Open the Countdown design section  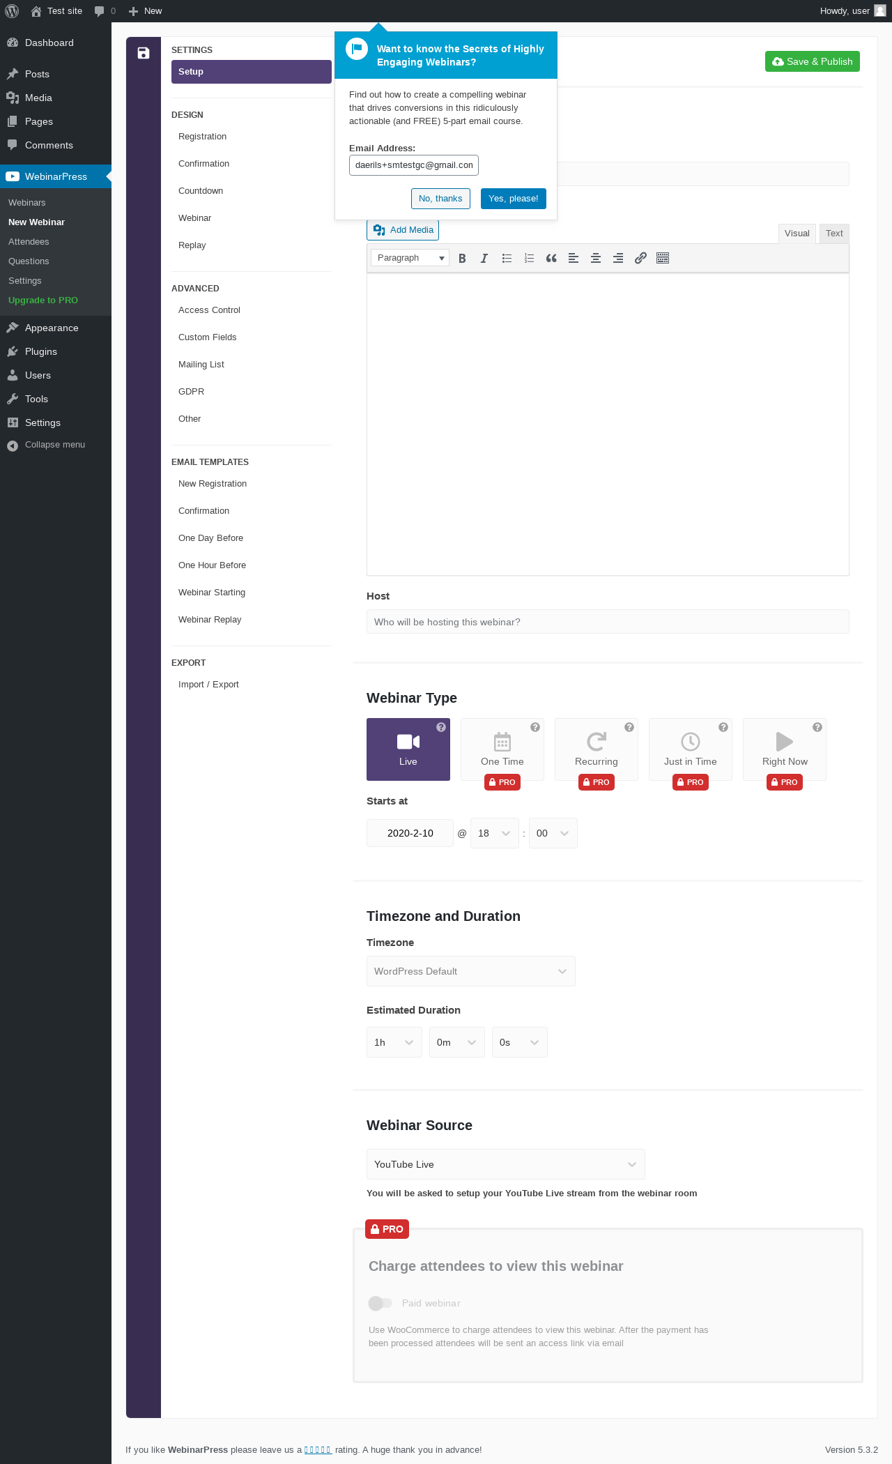coord(252,191)
